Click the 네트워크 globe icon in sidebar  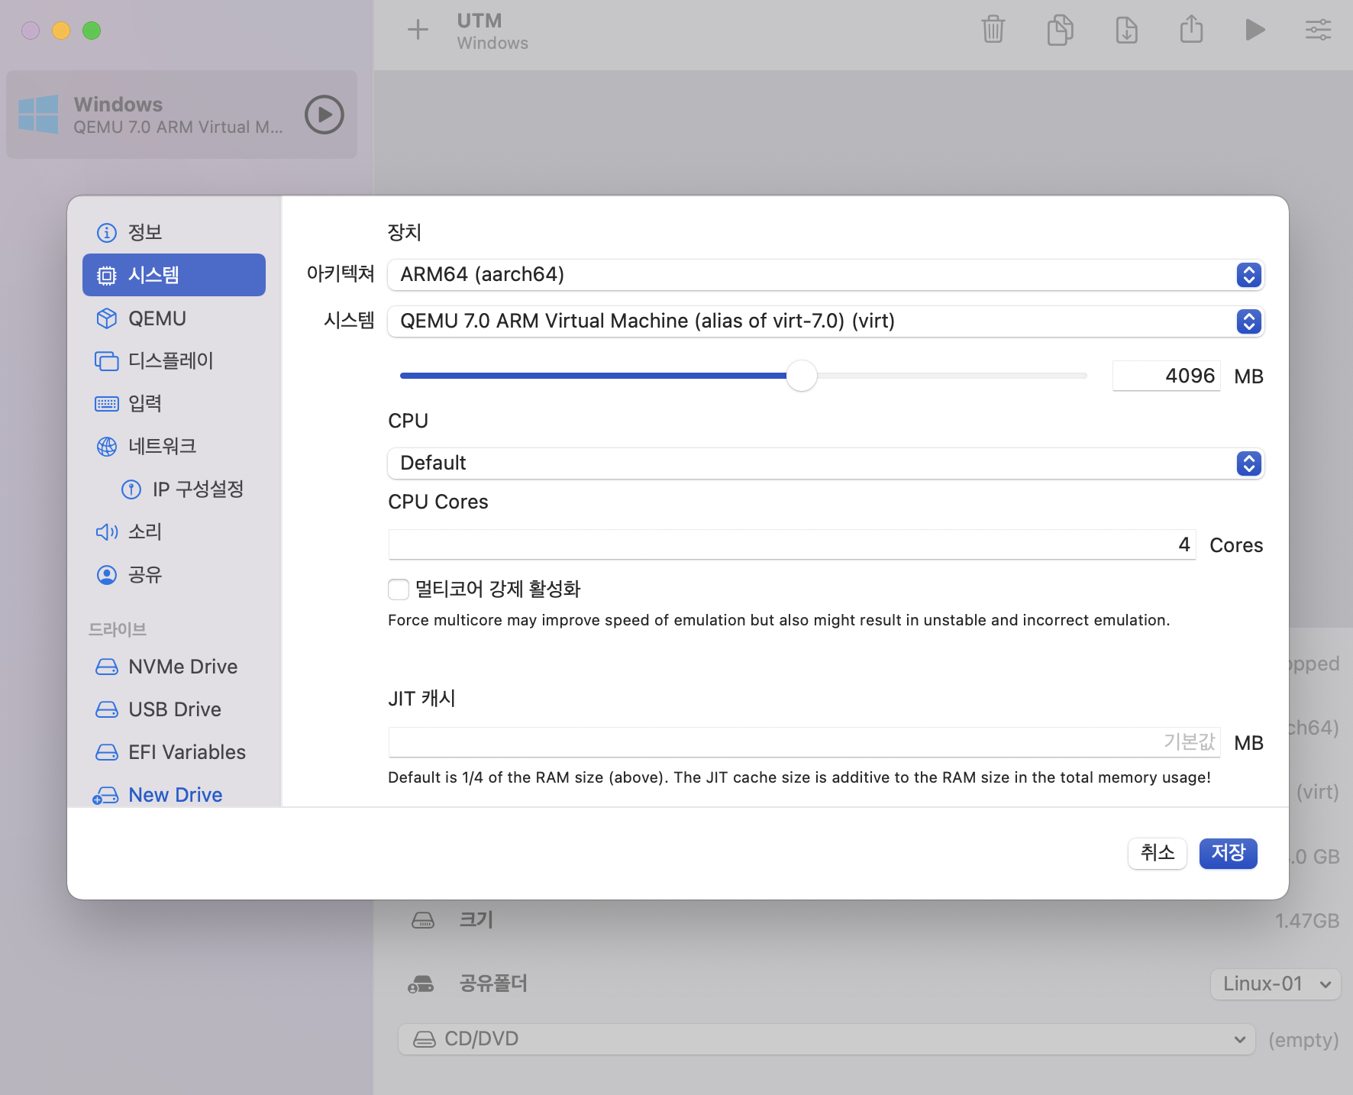(107, 446)
